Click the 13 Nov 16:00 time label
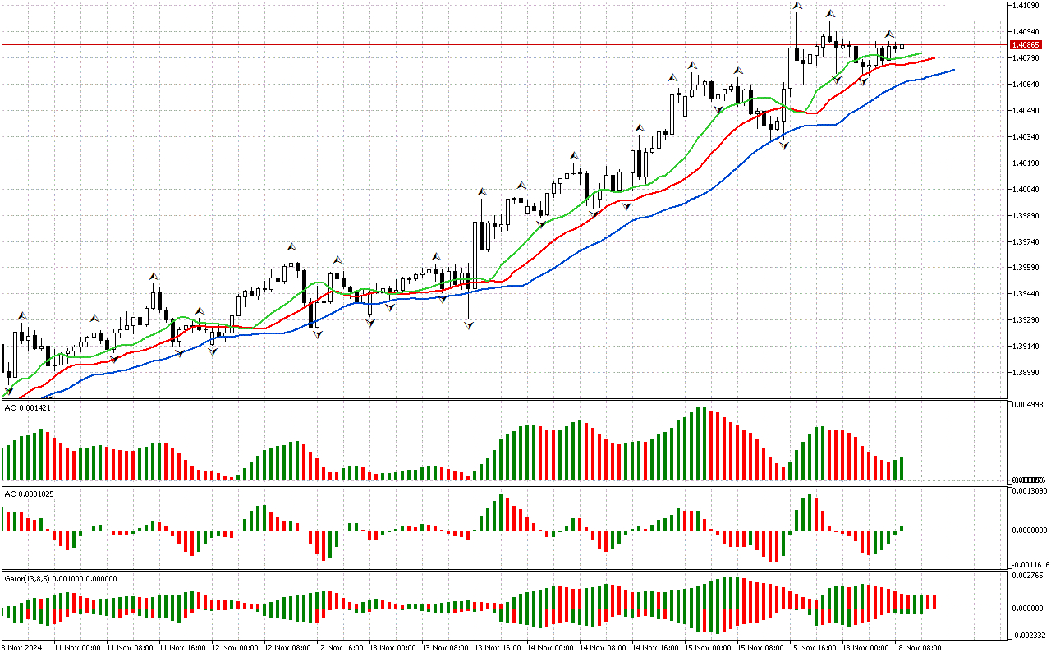Viewport: 1051px width, 657px height. (497, 648)
